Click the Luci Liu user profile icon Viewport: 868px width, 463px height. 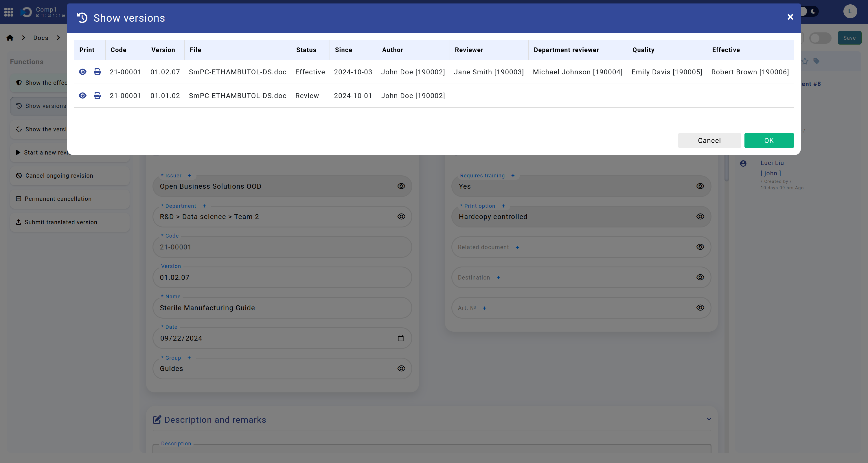pyautogui.click(x=743, y=163)
